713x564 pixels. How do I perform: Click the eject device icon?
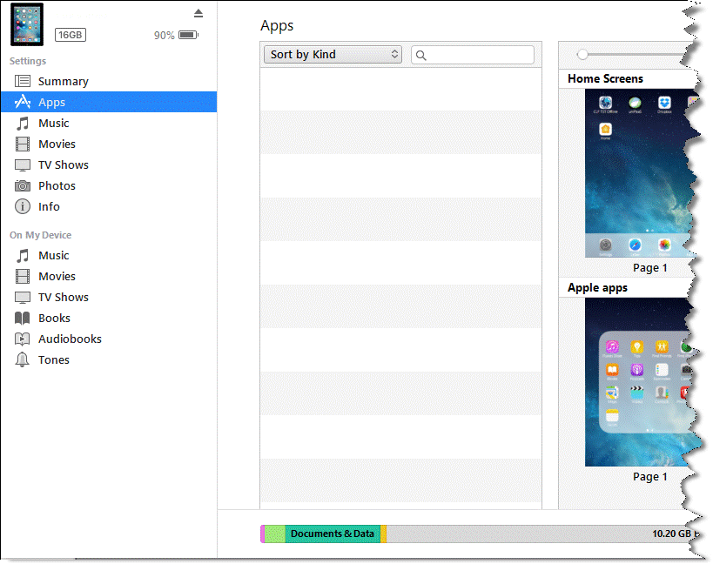click(198, 13)
